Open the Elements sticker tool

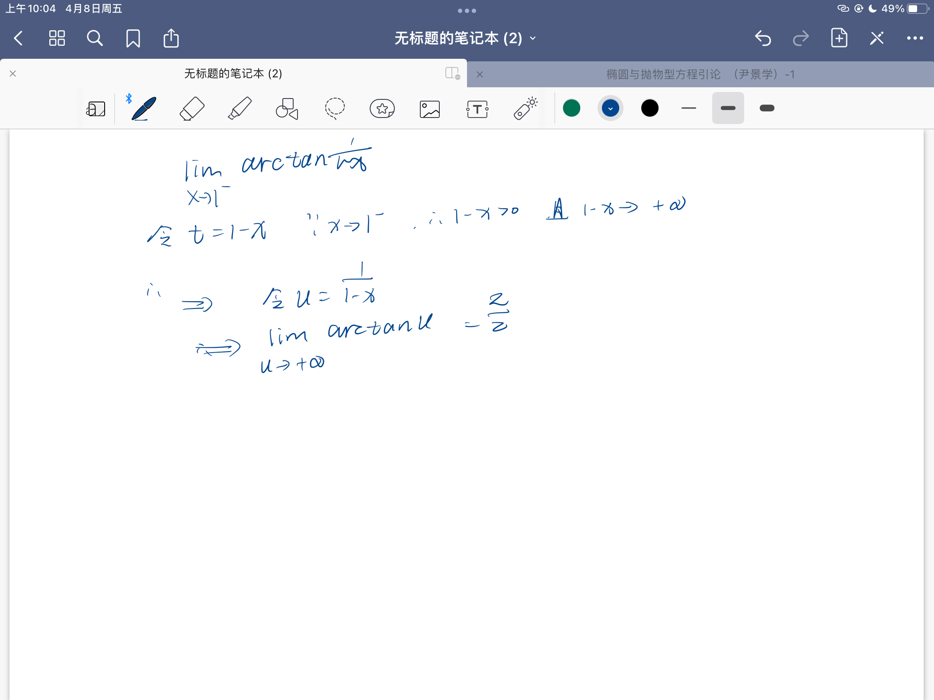382,108
